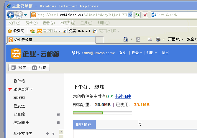Open the 编辑(E) menu

[x=32, y=23]
